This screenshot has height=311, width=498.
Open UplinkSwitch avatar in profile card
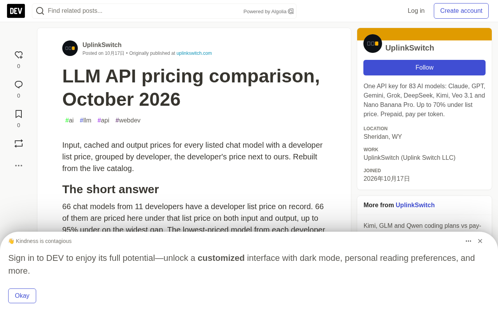[373, 44]
